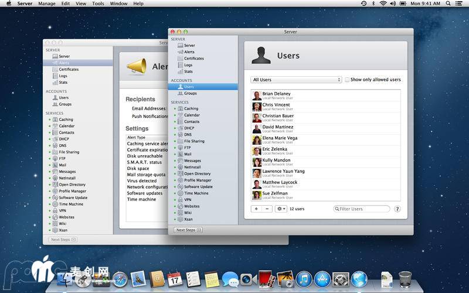This screenshot has width=469, height=293.
Task: Select the Time Machine service
Action: click(x=196, y=193)
